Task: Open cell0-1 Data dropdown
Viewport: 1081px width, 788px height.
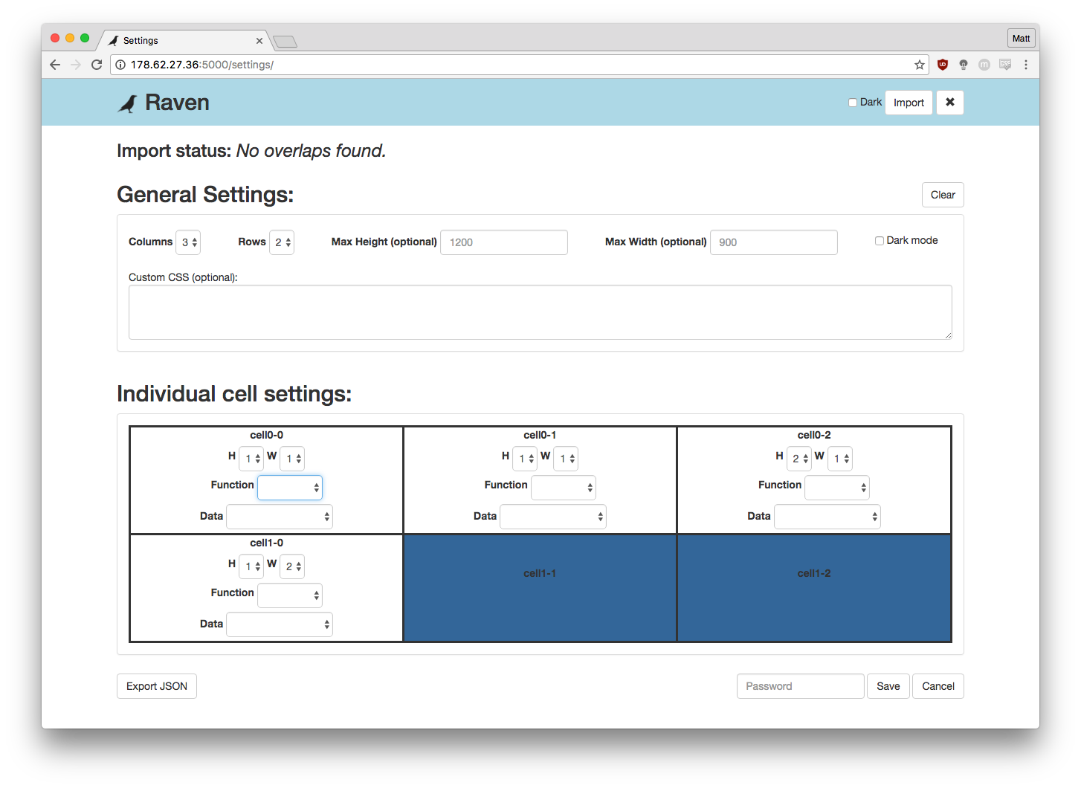Action: (x=553, y=517)
